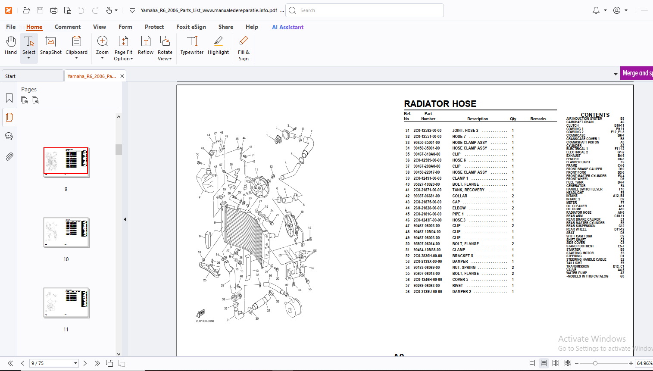
Task: Switch to facing pages view mode
Action: (x=556, y=363)
